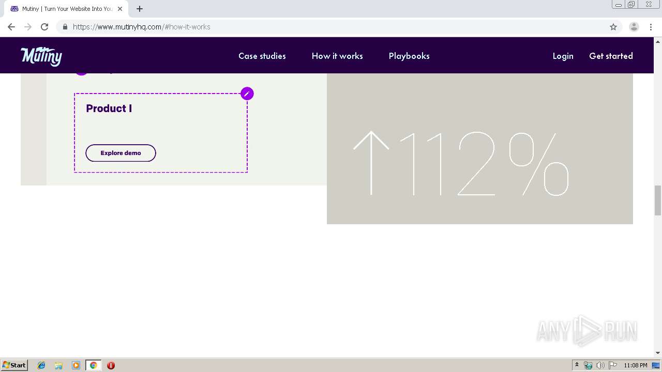Click the Get started link
Viewport: 662px width, 372px height.
point(611,56)
